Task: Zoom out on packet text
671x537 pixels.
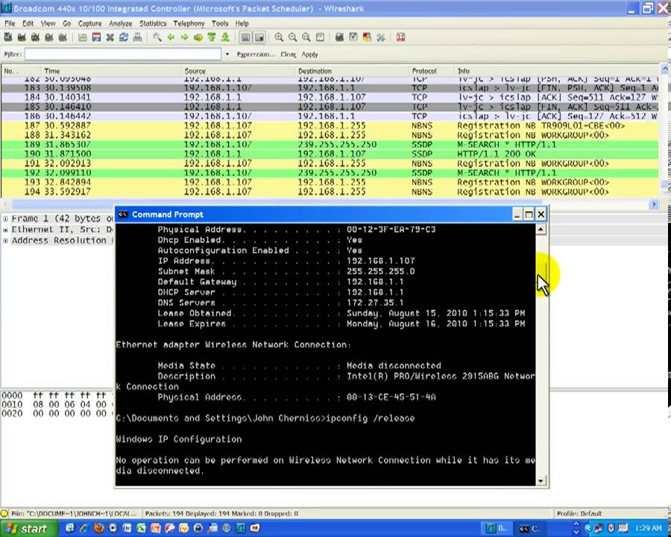Action: pyautogui.click(x=292, y=38)
